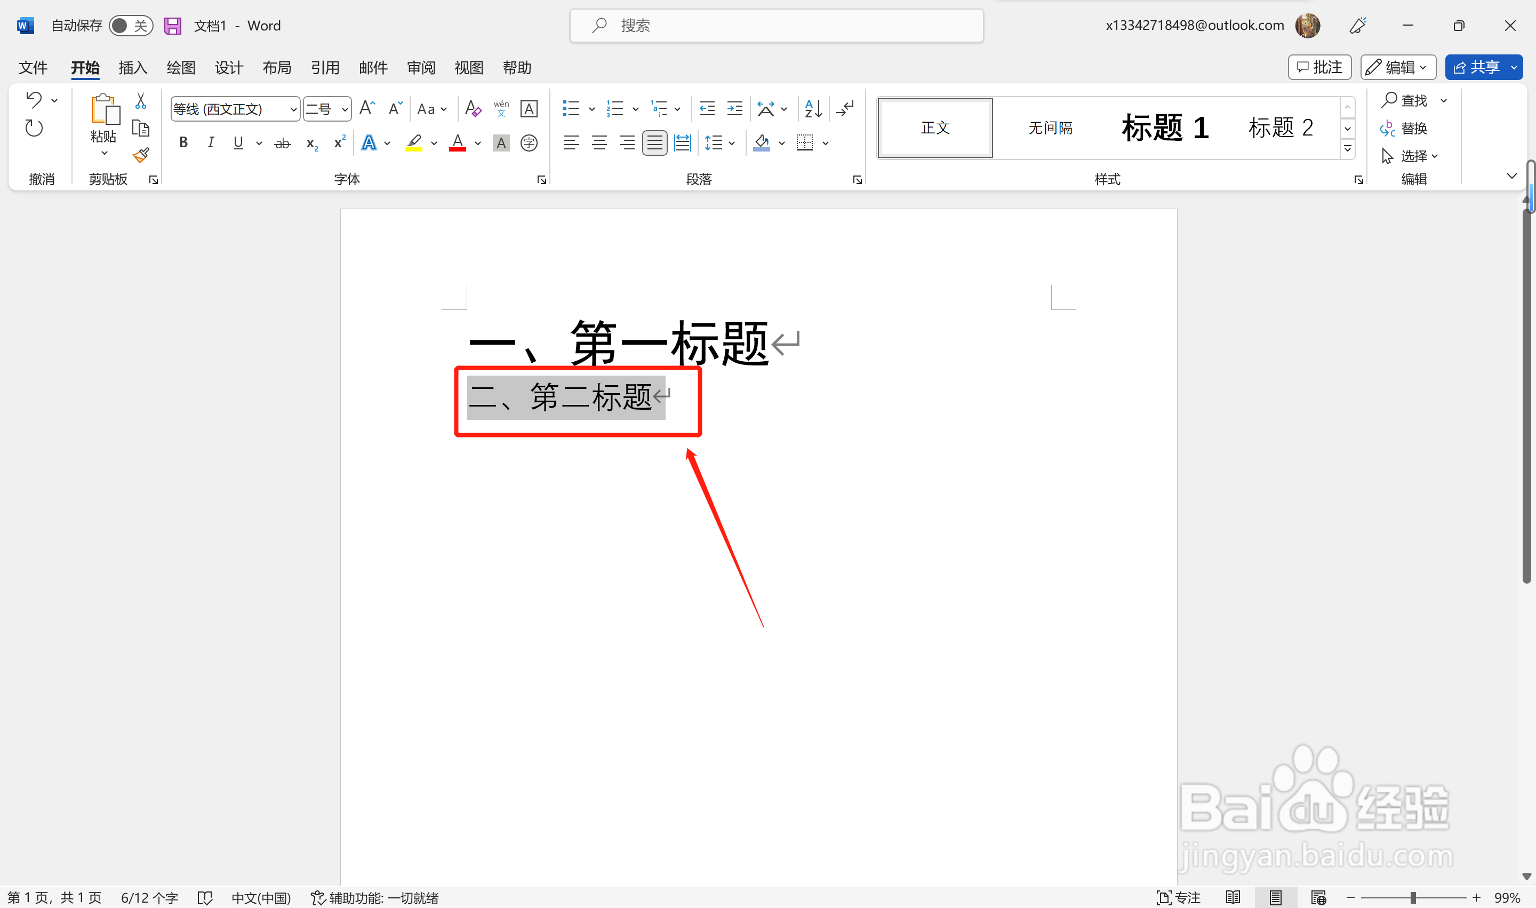Click the Comments button

coord(1319,67)
